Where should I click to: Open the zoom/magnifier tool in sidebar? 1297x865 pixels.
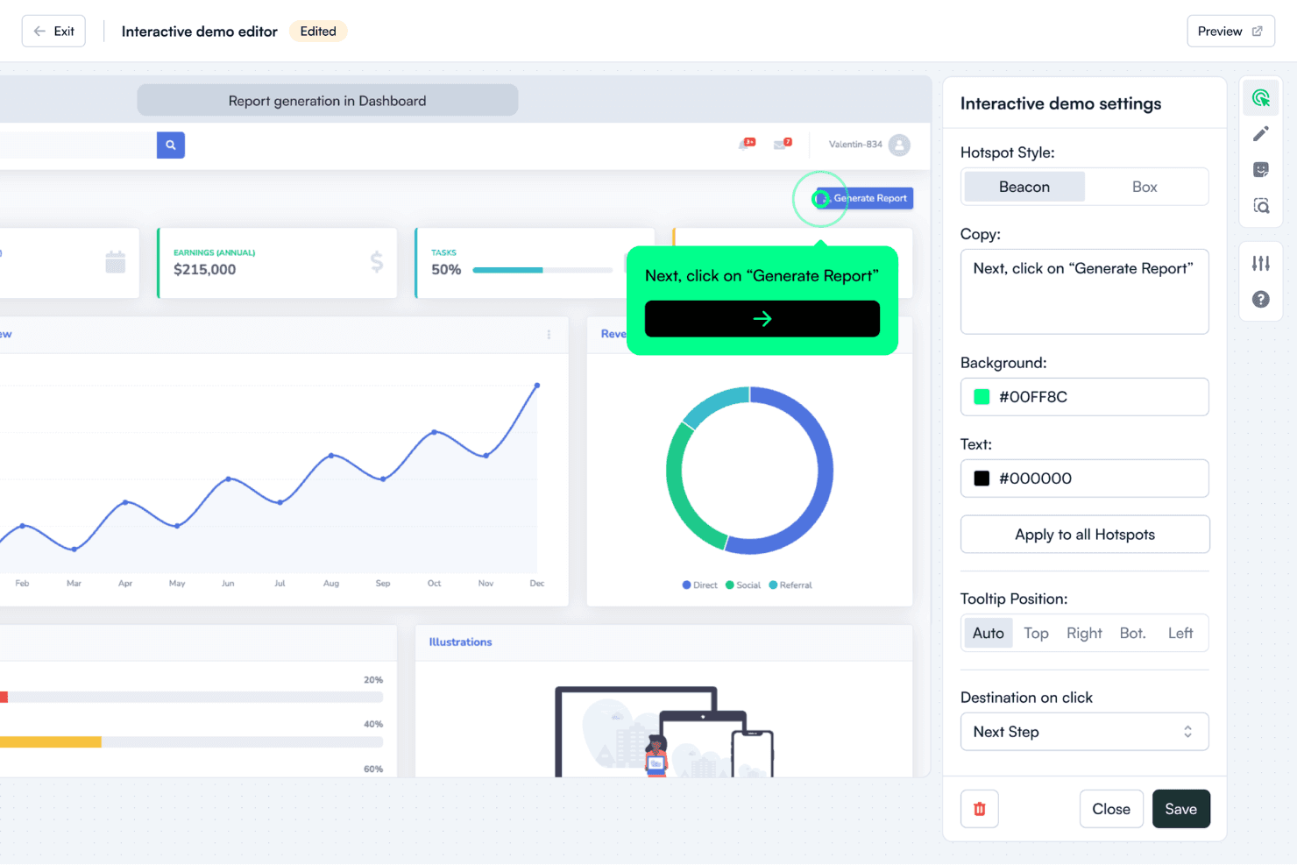pyautogui.click(x=1260, y=206)
